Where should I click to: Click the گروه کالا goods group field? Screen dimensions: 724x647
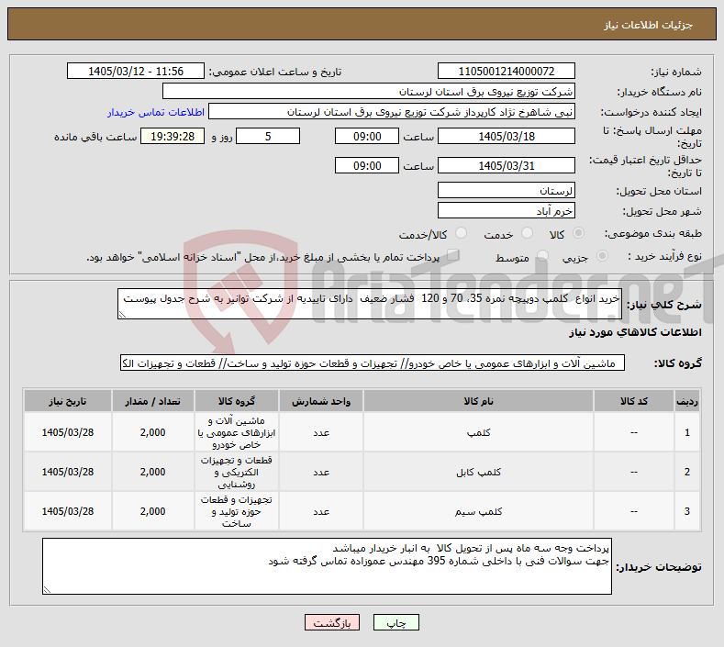[373, 363]
